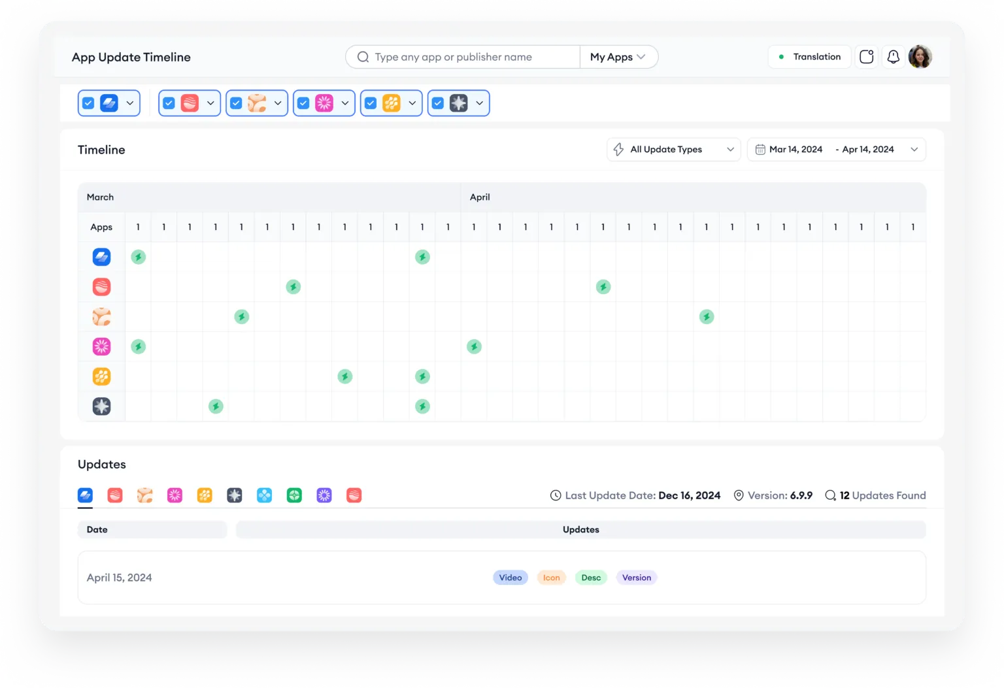The image size is (1004, 688).
Task: Click the search magnifier icon
Action: pos(363,57)
